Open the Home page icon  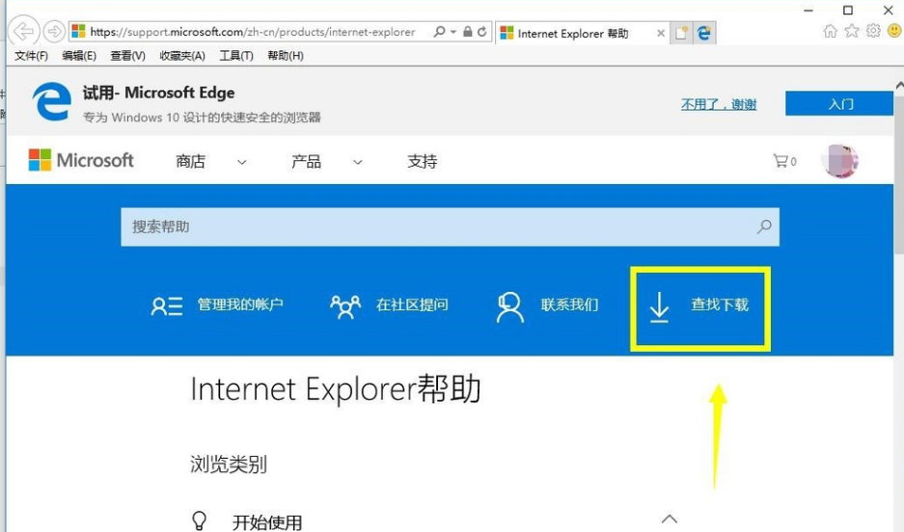(x=830, y=32)
